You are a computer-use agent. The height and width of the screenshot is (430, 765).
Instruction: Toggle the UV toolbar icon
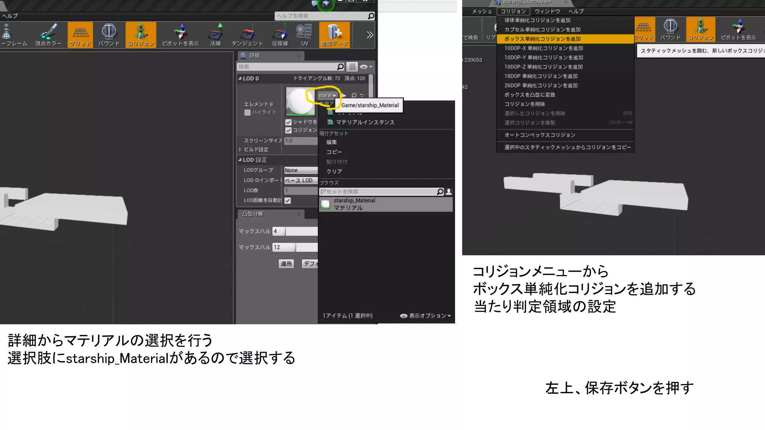tap(304, 35)
